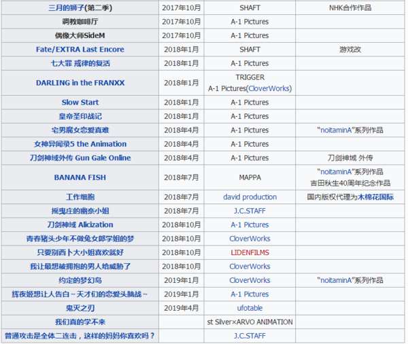Select the 偶像大师SideM title cell
408x344 pixels.
point(80,35)
